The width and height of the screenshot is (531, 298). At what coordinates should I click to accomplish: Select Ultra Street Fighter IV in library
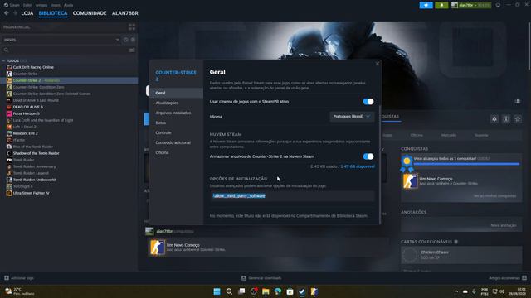coord(32,193)
